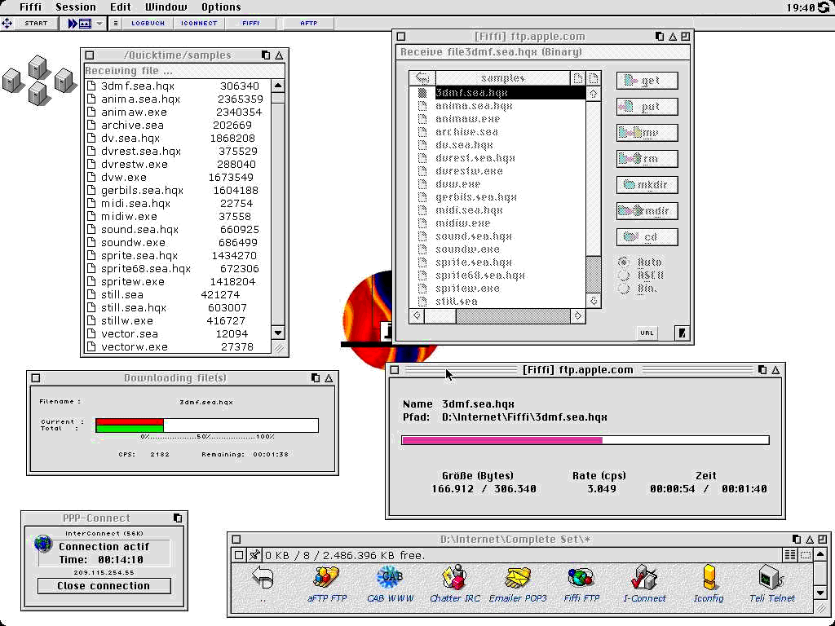
Task: Click the green Total progress bar
Action: point(130,429)
